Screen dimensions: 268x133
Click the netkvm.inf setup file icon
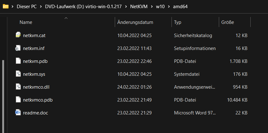(18, 48)
